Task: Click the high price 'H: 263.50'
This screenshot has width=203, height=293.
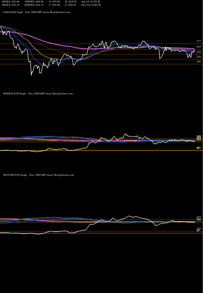Action: tap(71, 2)
